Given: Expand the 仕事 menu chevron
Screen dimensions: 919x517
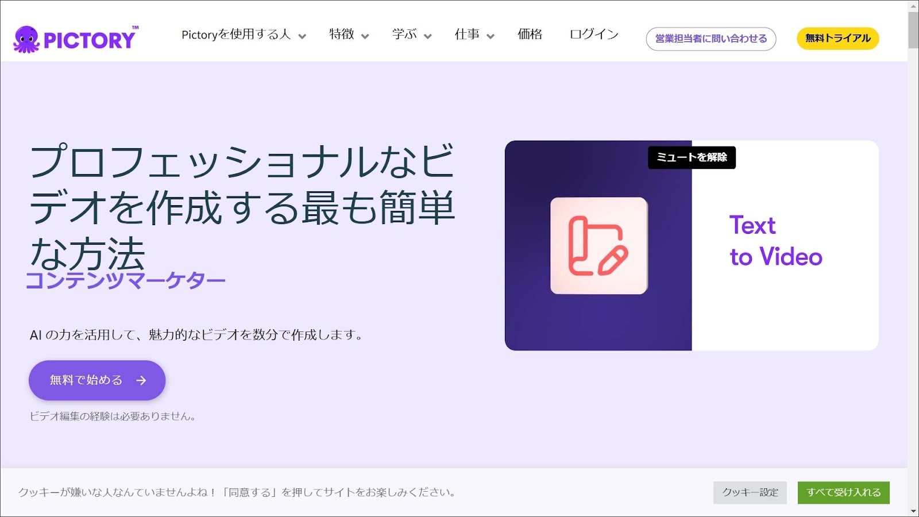Looking at the screenshot, I should pyautogui.click(x=491, y=36).
